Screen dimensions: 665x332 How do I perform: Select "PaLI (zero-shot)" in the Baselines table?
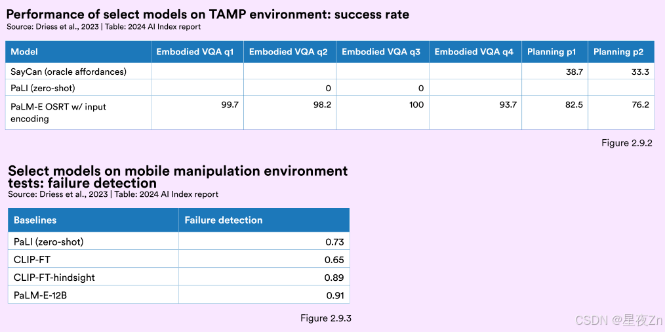tap(49, 242)
